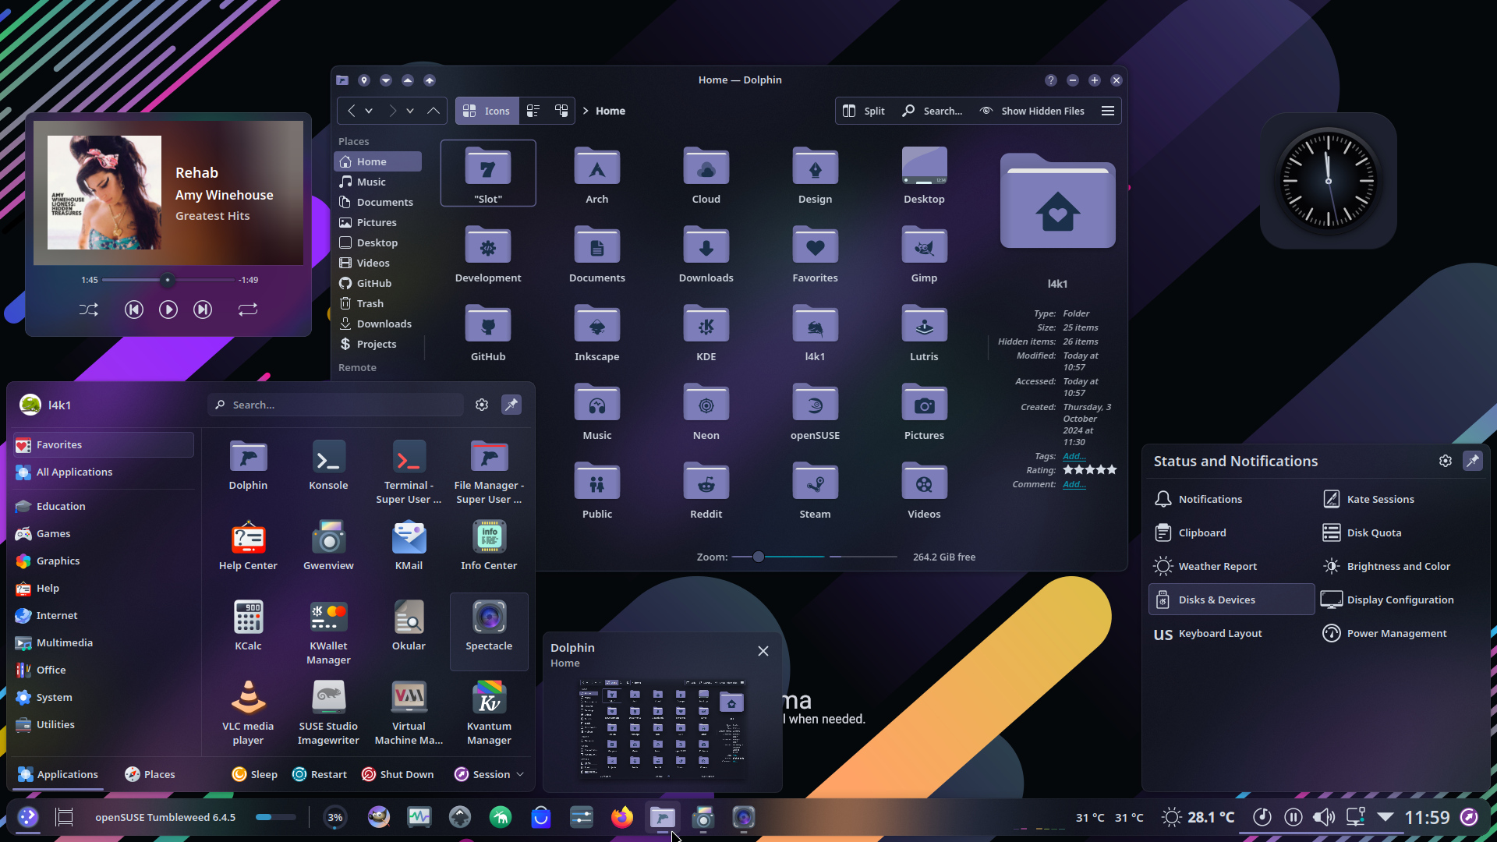Image resolution: width=1497 pixels, height=842 pixels.
Task: Open Firefox from the taskbar
Action: [x=622, y=817]
